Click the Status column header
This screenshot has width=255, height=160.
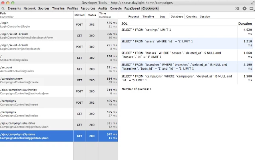92,15
